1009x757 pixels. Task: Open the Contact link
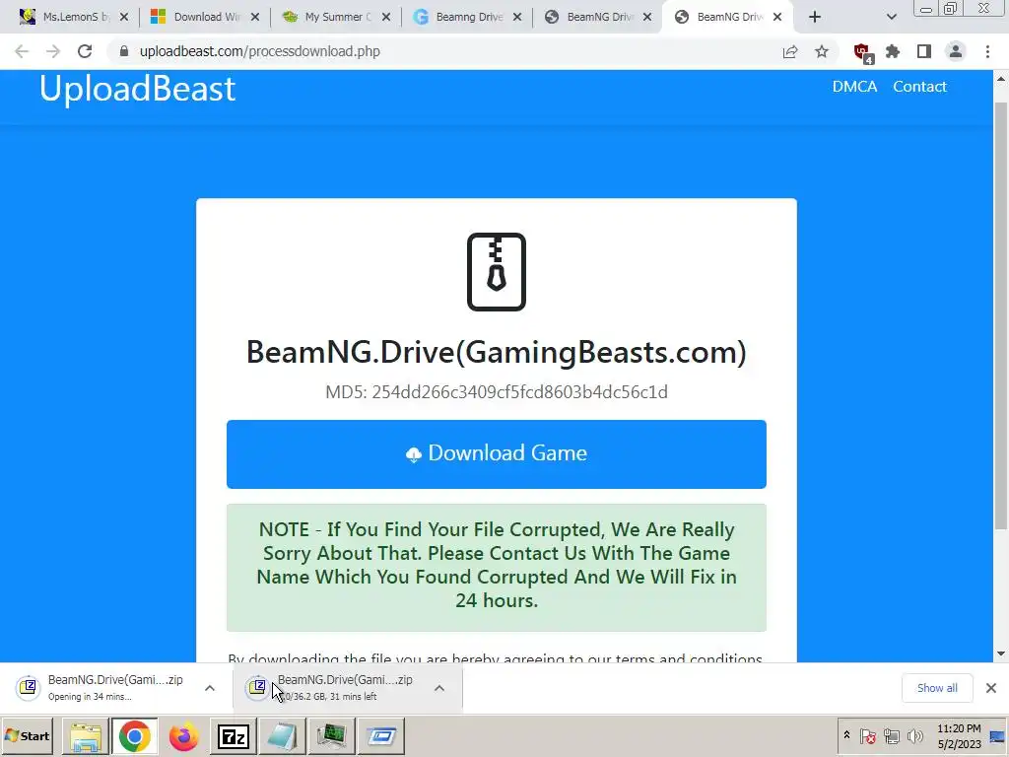pos(919,87)
